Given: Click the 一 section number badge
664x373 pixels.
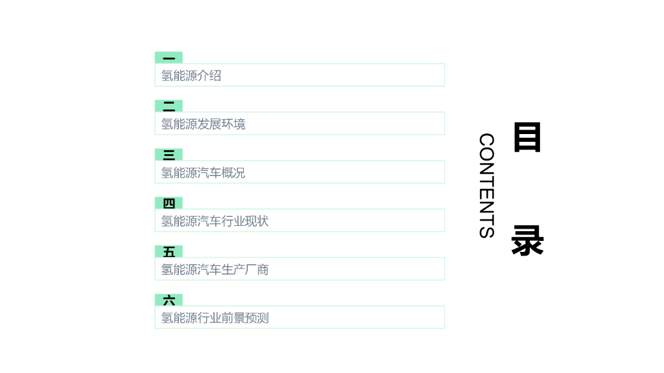Looking at the screenshot, I should [169, 58].
